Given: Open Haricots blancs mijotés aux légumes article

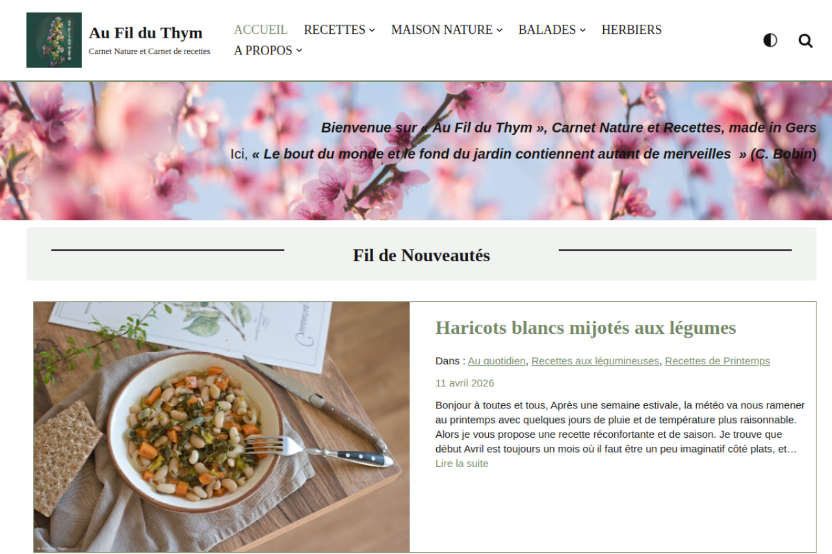Looking at the screenshot, I should click(586, 327).
